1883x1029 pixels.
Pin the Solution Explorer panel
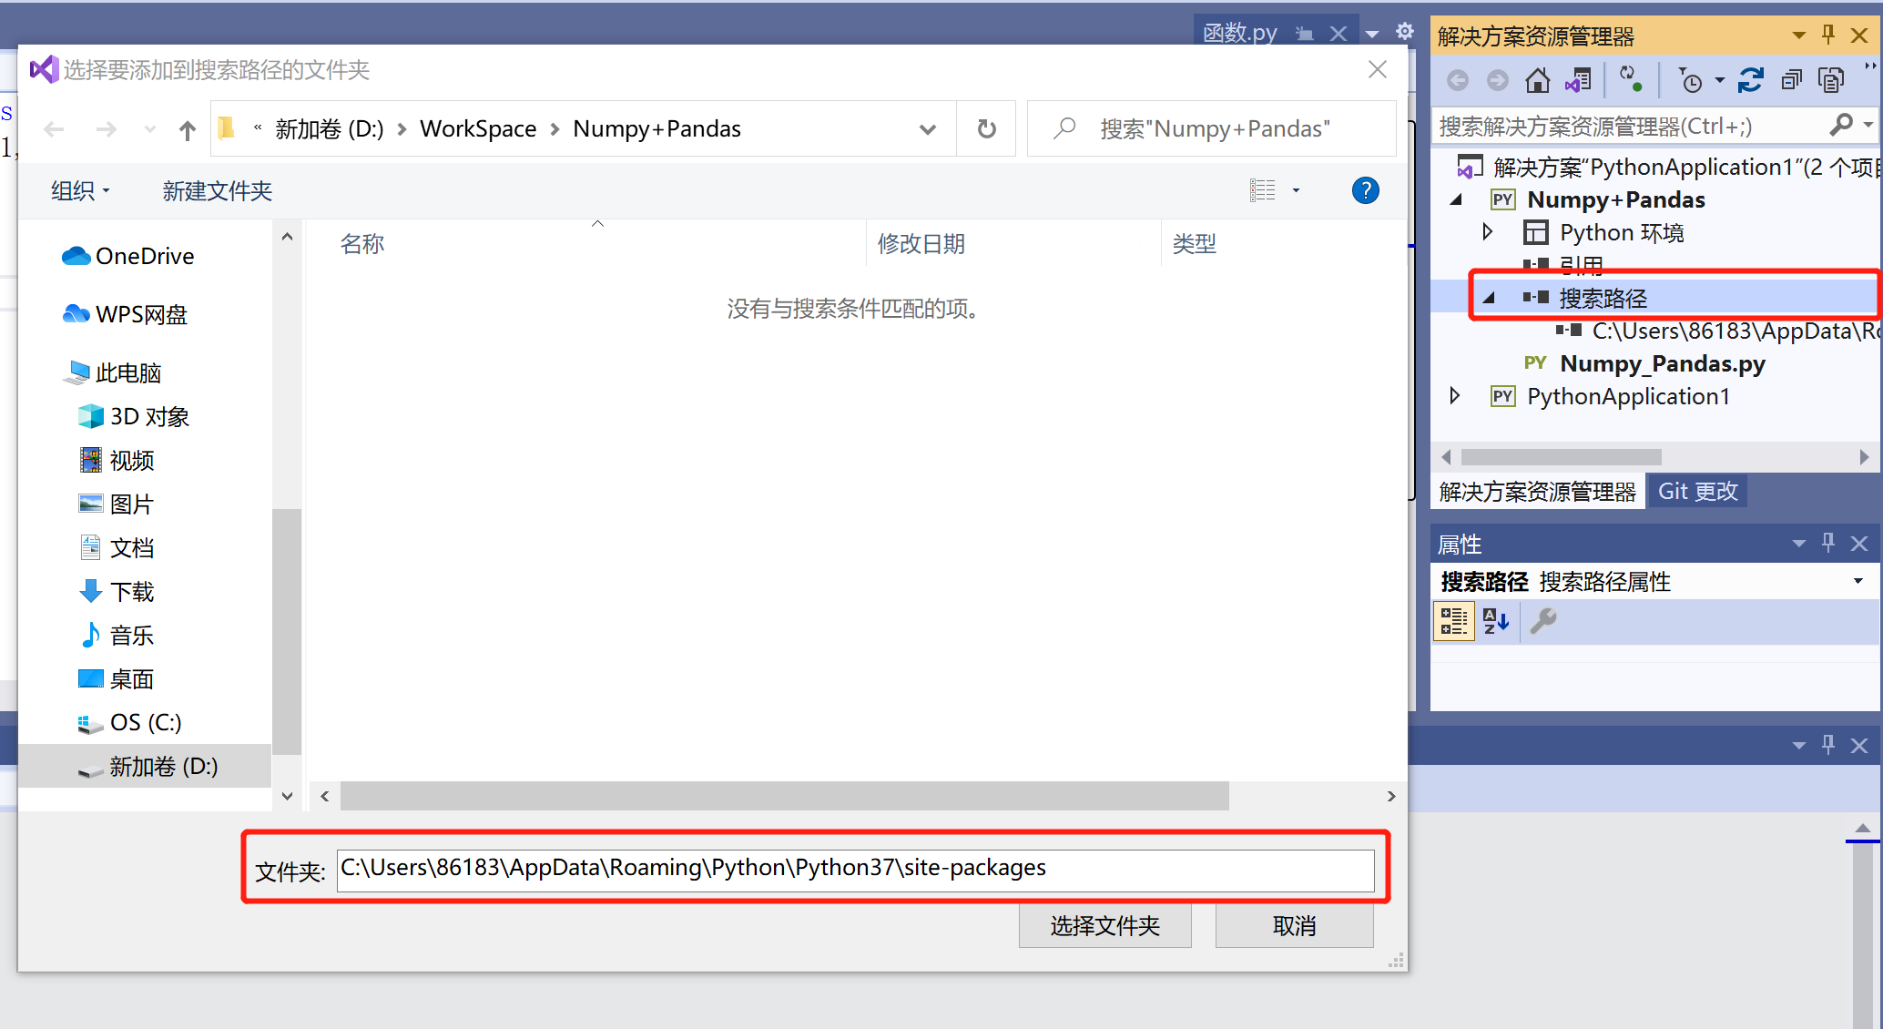[x=1827, y=36]
